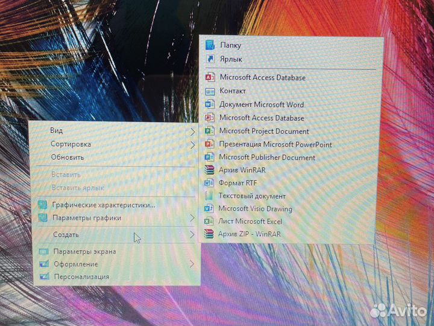Click the Word icon beside Документ Microsoft Word
This screenshot has height=326, width=434.
click(210, 104)
